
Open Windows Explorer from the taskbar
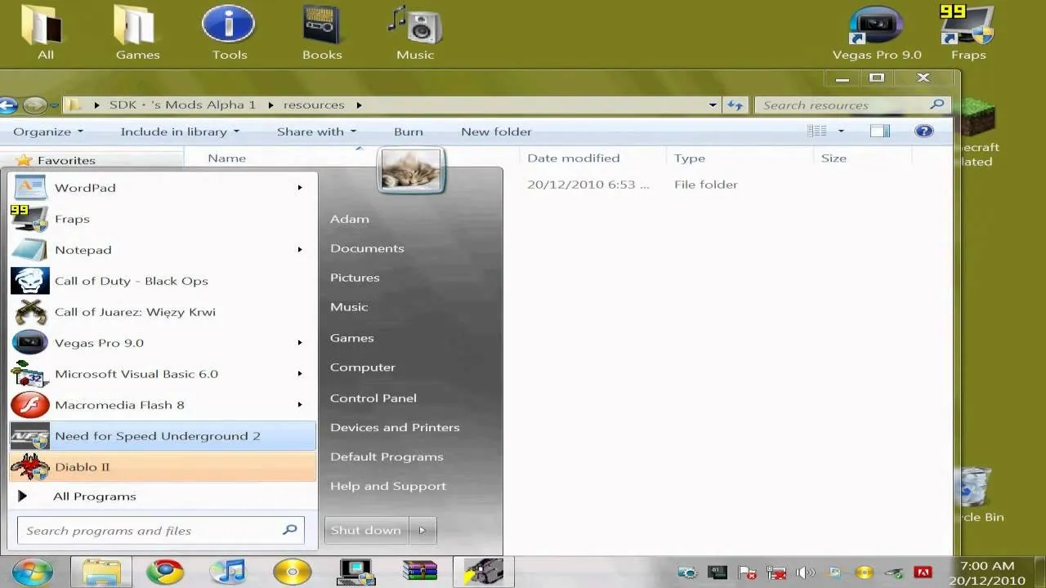(101, 571)
